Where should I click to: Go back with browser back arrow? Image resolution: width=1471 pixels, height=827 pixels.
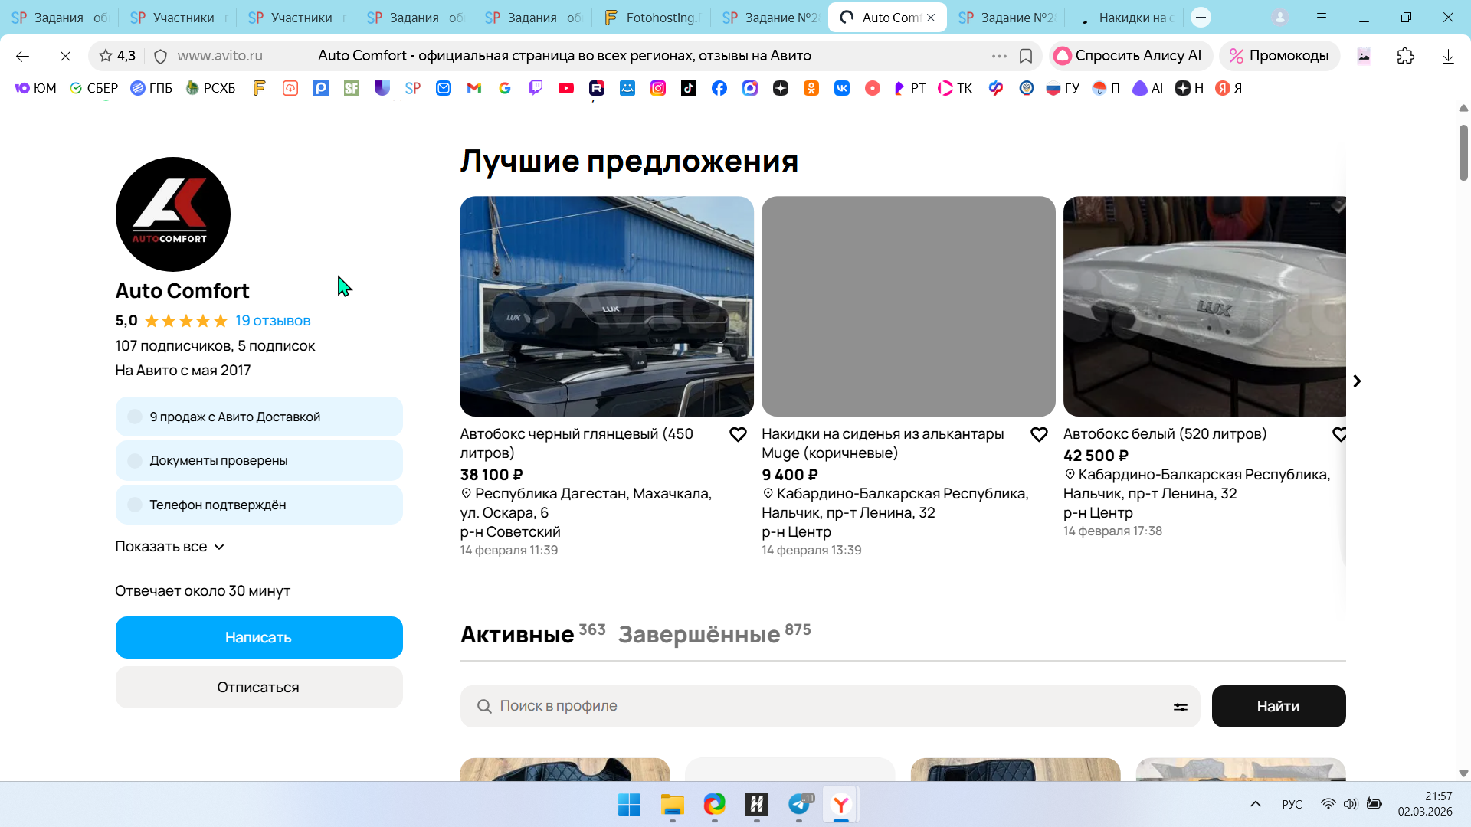22,56
